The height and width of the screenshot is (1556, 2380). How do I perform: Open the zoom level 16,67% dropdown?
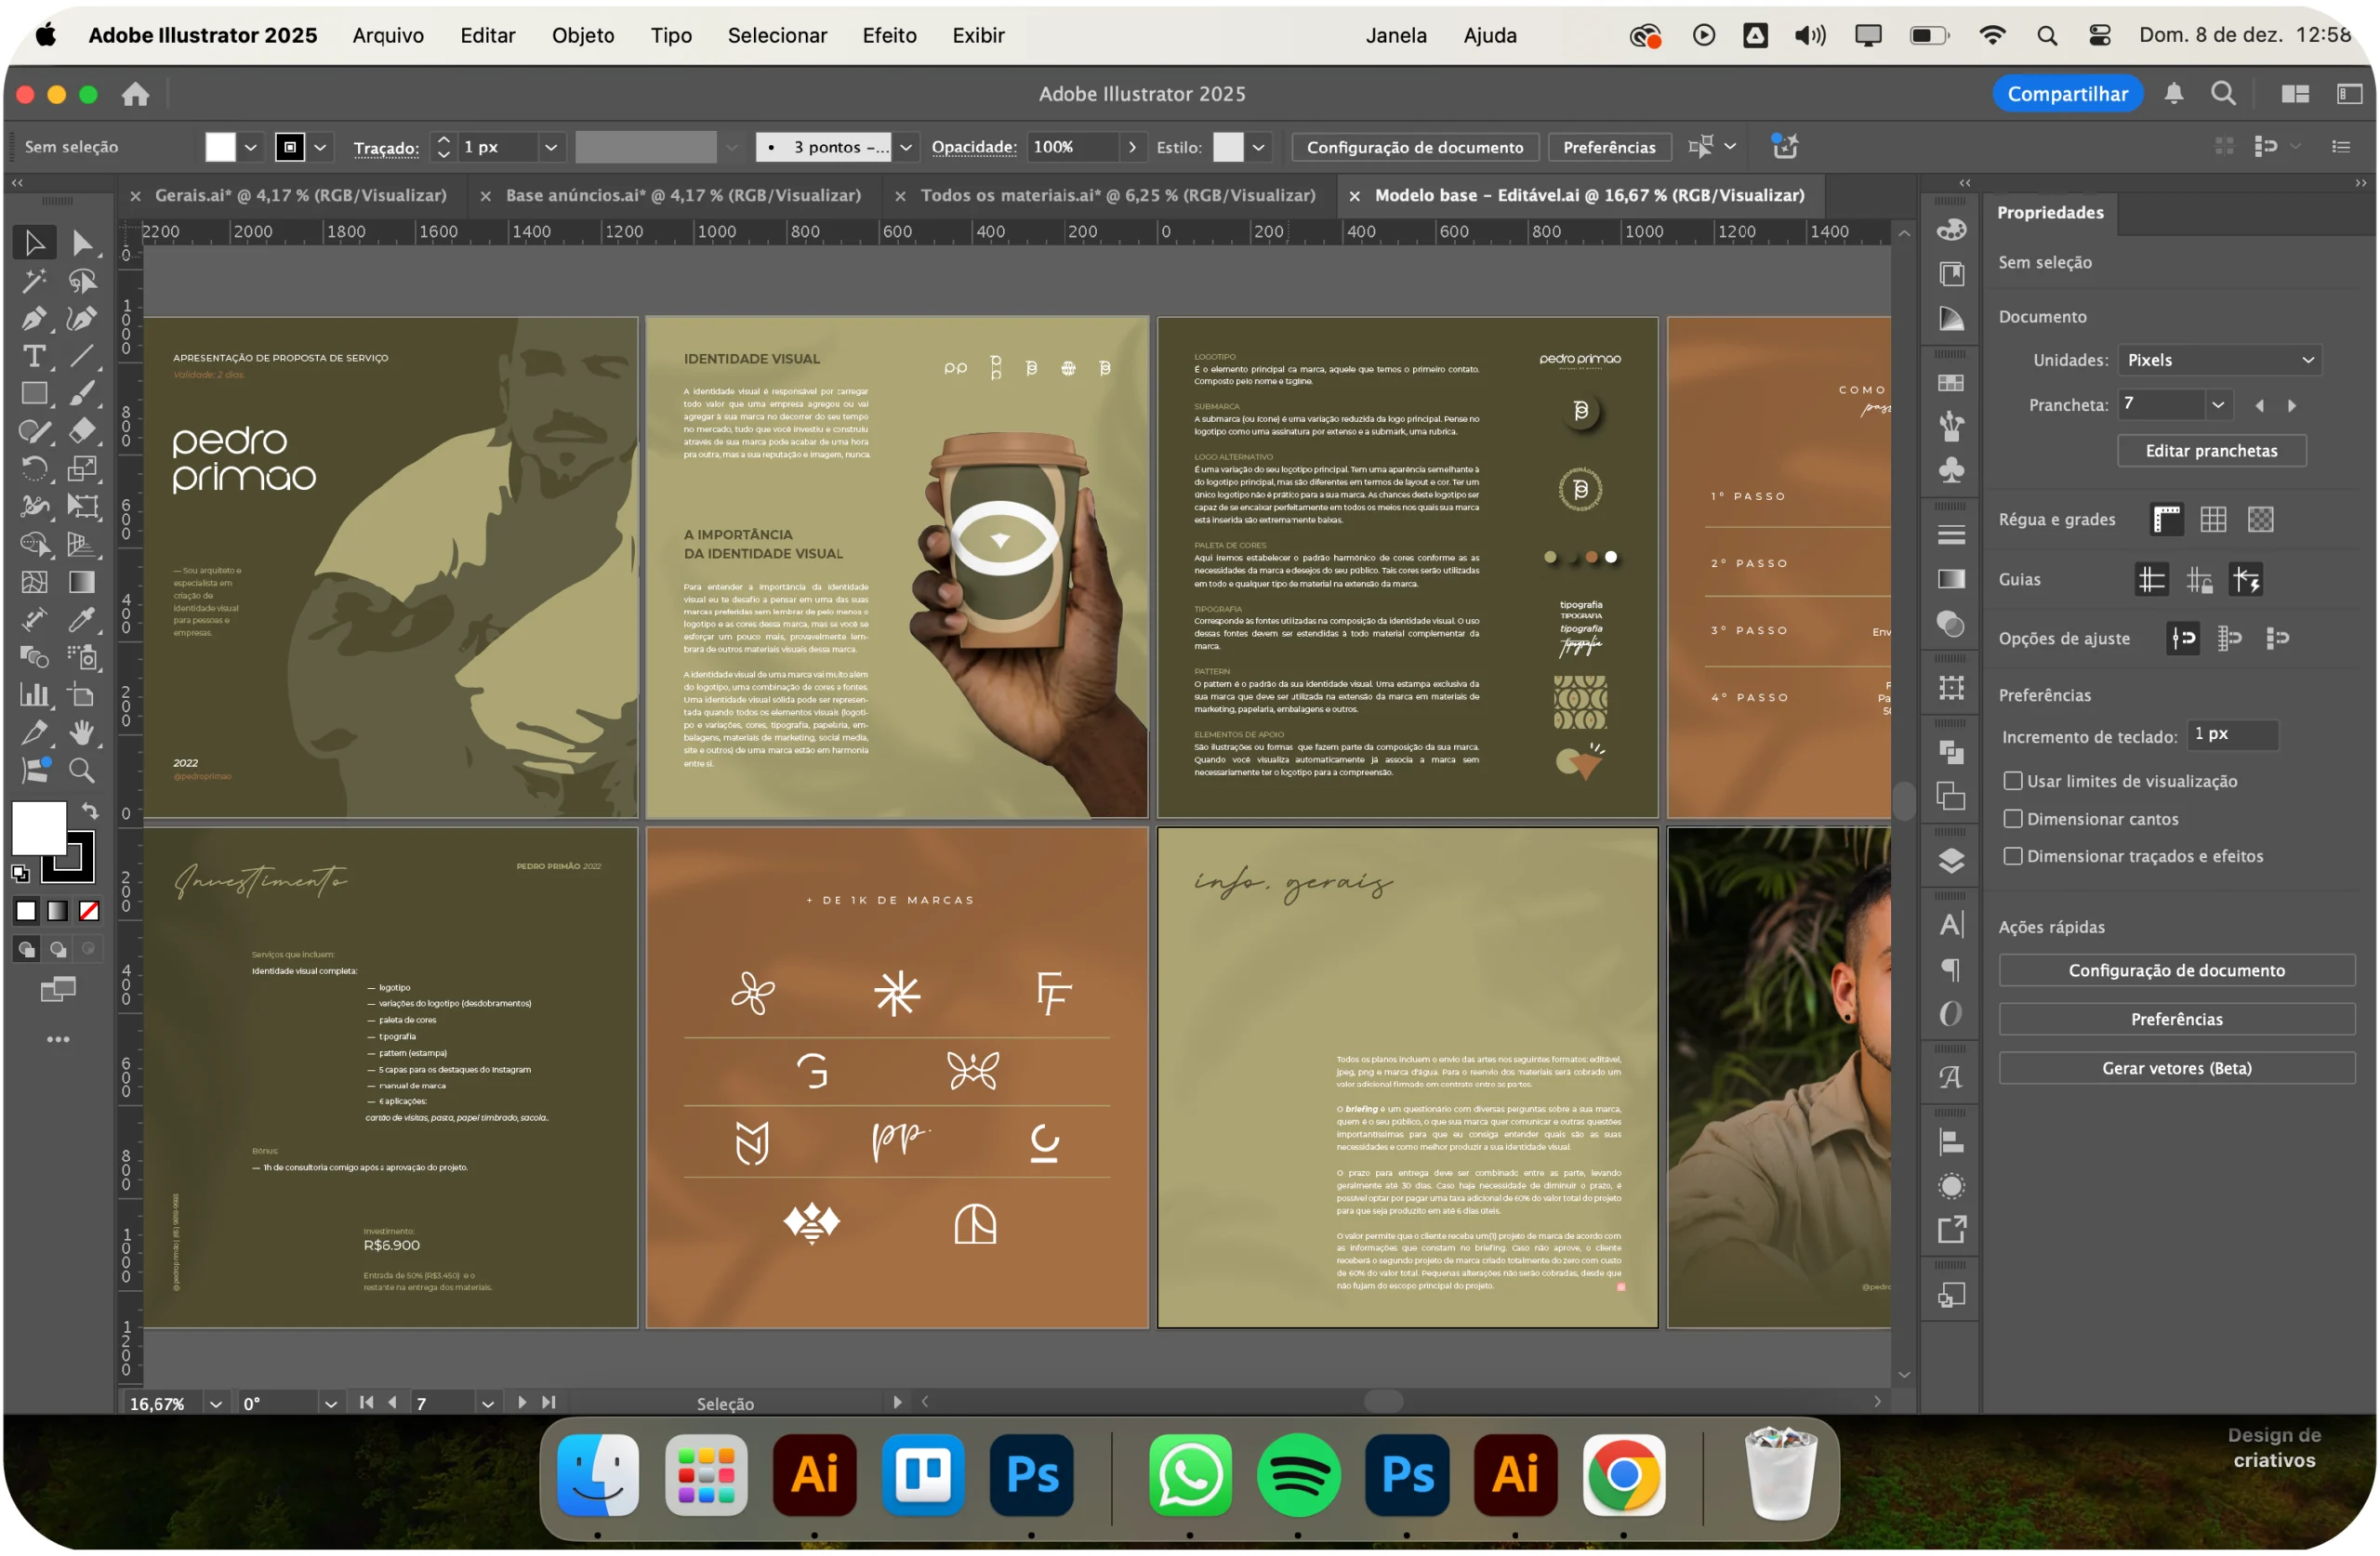pyautogui.click(x=216, y=1404)
